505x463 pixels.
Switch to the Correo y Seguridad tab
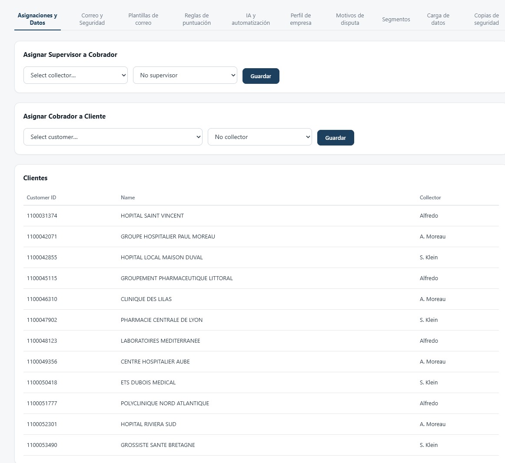92,19
